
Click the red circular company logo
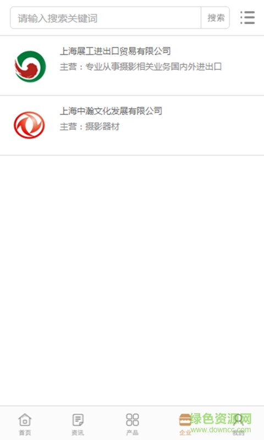point(29,125)
